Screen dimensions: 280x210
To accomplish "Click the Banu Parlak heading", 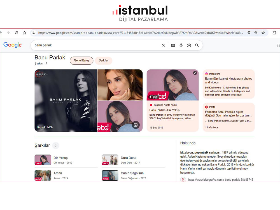I will (x=50, y=57).
